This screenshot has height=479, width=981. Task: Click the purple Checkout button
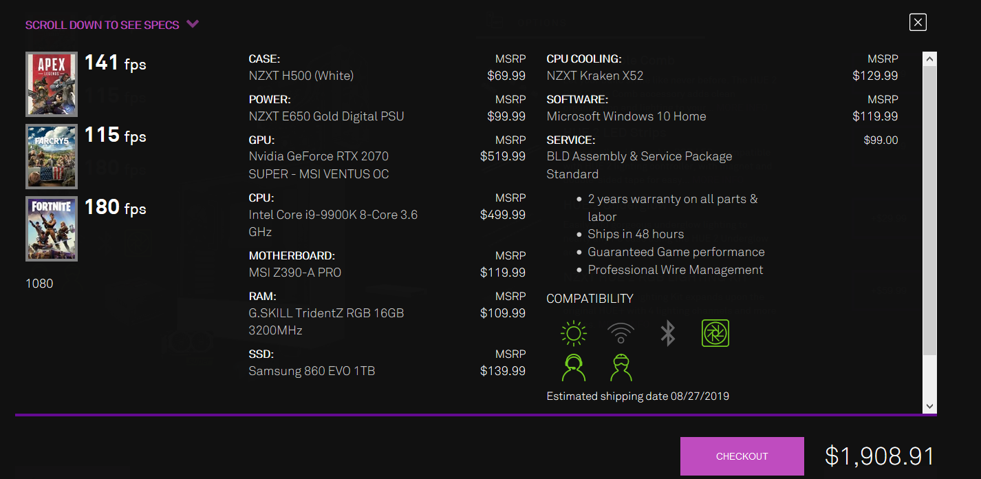(742, 456)
